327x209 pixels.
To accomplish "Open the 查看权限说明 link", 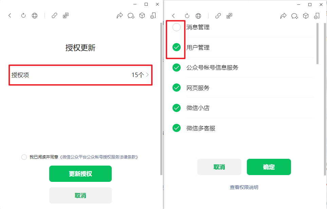I will coord(244,187).
